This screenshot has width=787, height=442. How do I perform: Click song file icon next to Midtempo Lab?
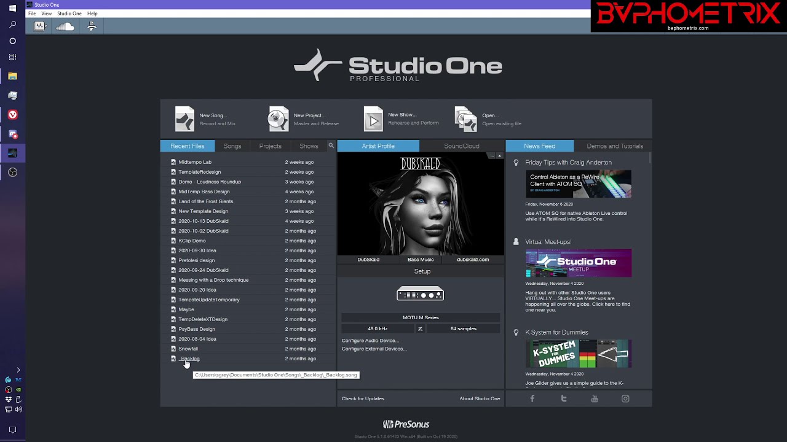pyautogui.click(x=173, y=162)
